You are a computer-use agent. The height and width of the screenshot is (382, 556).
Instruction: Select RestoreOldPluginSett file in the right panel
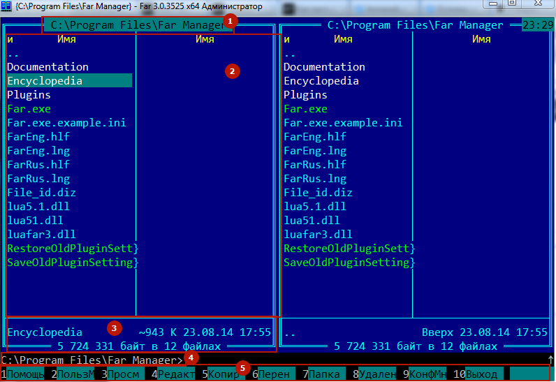349,249
